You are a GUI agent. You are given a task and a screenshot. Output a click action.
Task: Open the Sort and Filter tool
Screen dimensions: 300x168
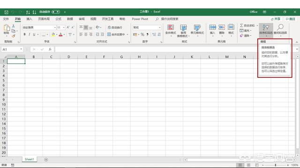click(266, 29)
